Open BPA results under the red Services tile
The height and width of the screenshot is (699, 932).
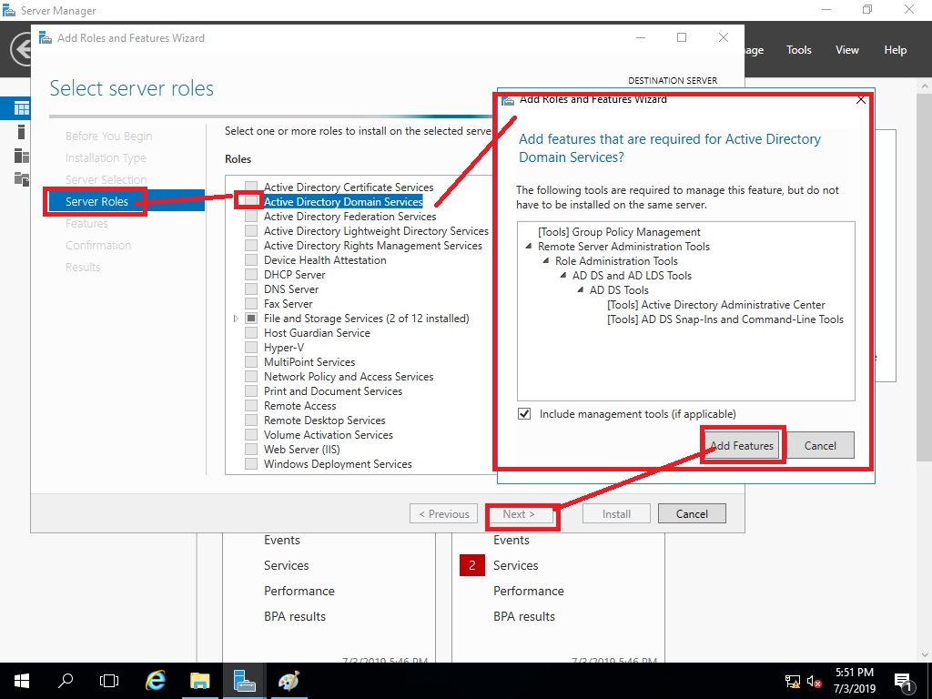(523, 616)
